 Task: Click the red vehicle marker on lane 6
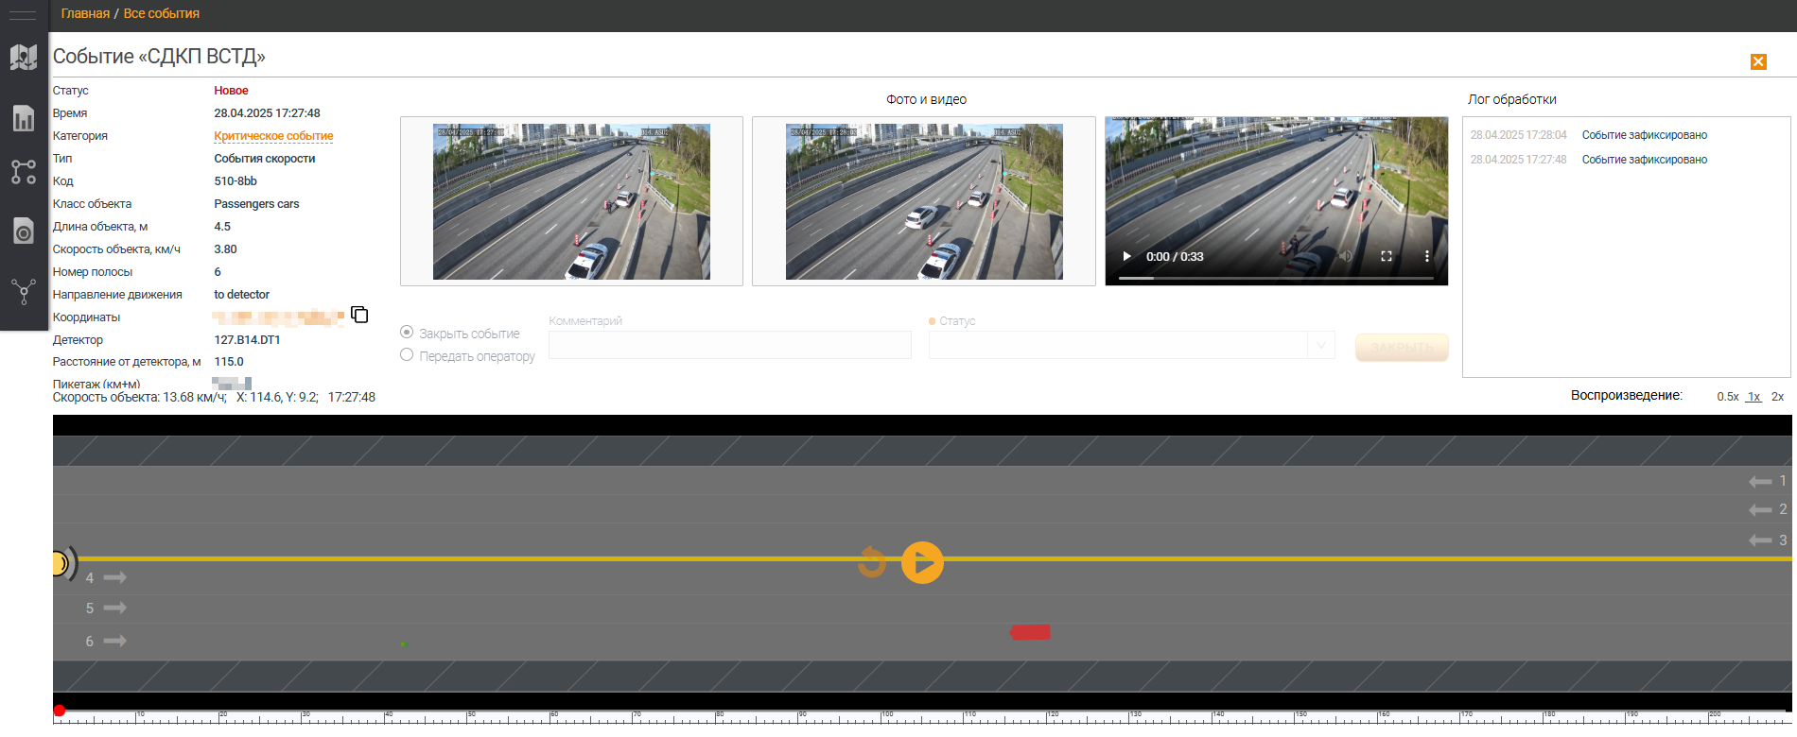pyautogui.click(x=1030, y=632)
